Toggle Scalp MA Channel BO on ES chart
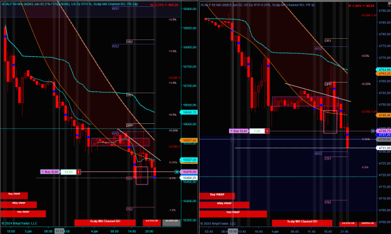391x234 pixels. [302, 223]
